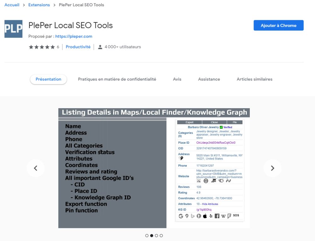Screen dimensions: 315x241
Task: Click Jewelry designer categories text
Action: [219, 135]
